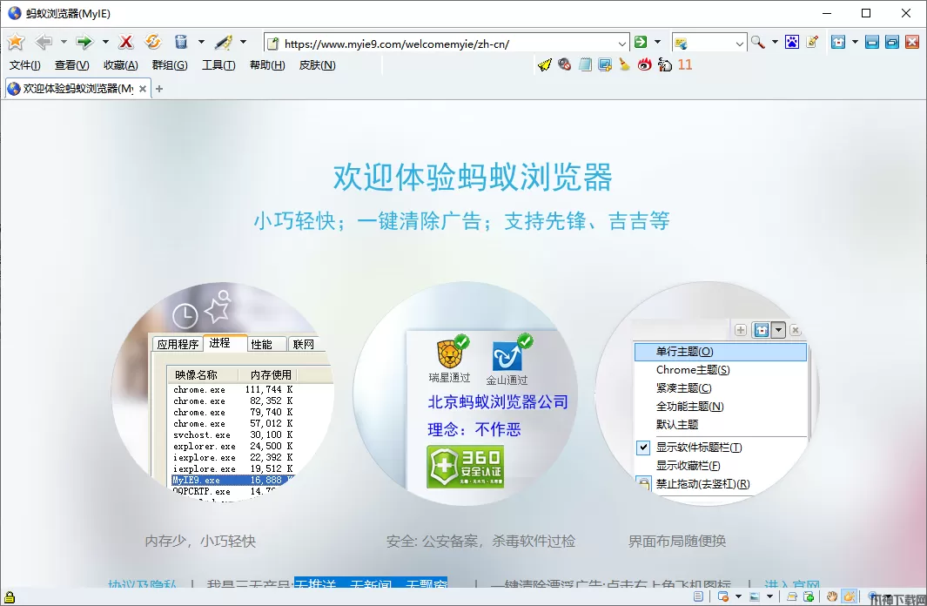The width and height of the screenshot is (927, 606).
Task: Open the 群组(G) menu
Action: click(170, 65)
